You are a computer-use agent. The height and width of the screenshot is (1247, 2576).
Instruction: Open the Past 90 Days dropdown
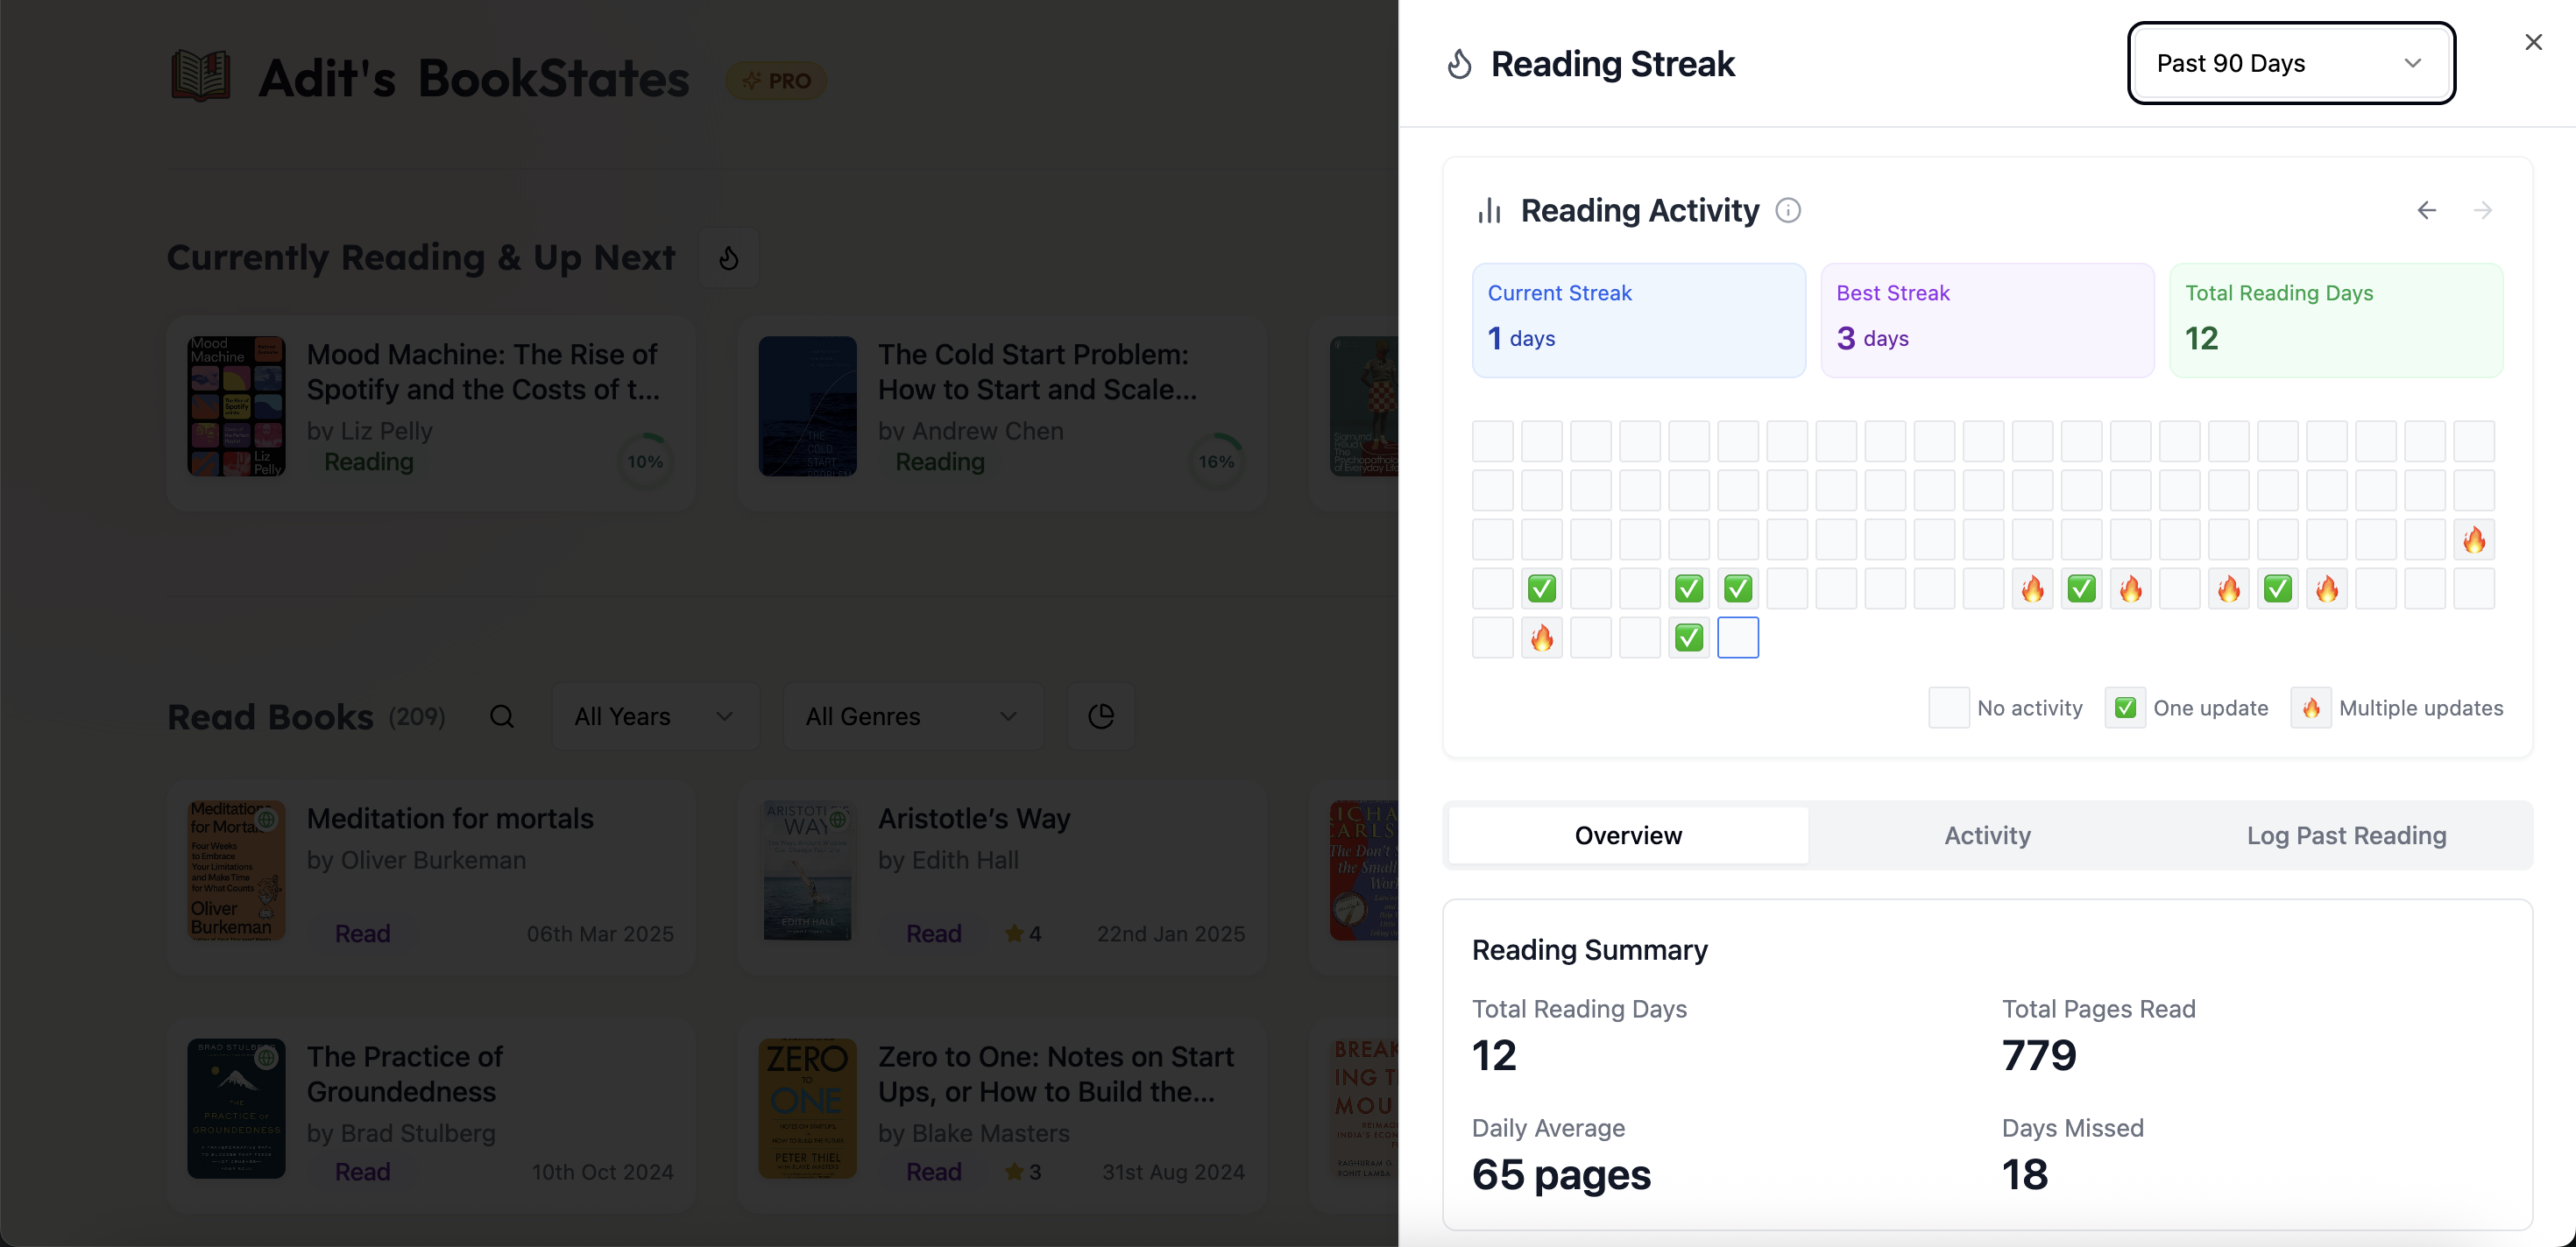click(x=2290, y=63)
